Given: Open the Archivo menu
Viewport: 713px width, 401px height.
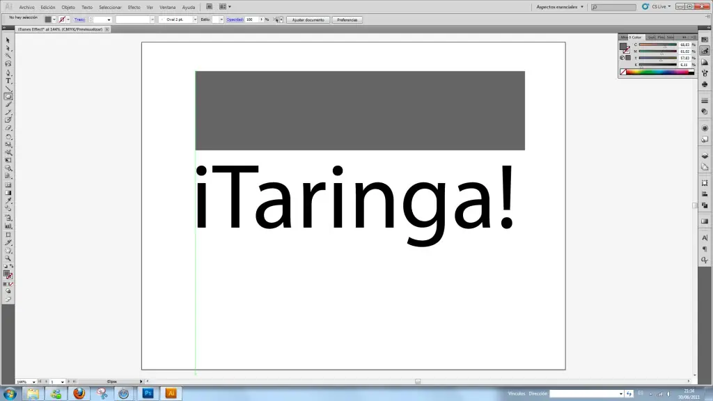Looking at the screenshot, I should pos(26,7).
